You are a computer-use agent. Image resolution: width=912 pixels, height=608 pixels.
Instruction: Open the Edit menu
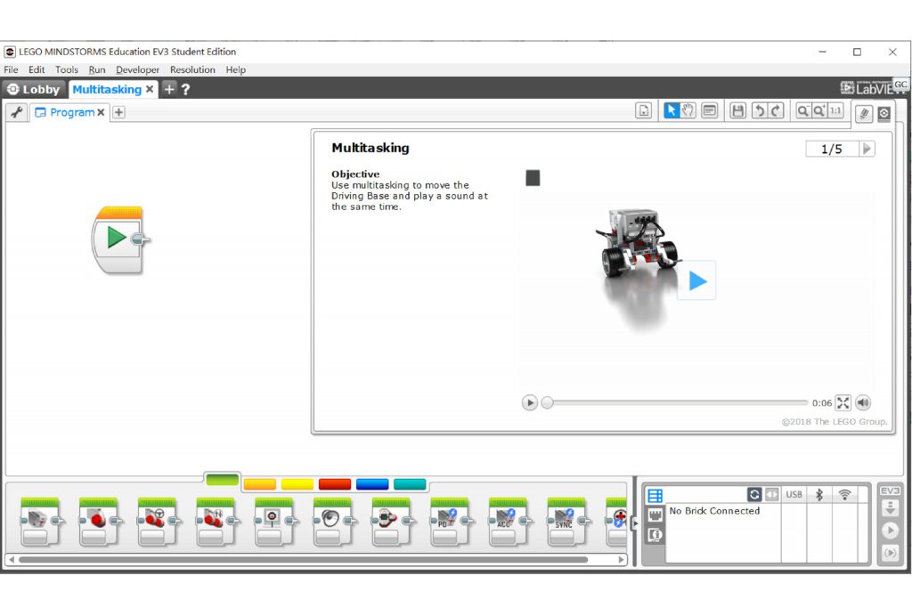coord(37,69)
